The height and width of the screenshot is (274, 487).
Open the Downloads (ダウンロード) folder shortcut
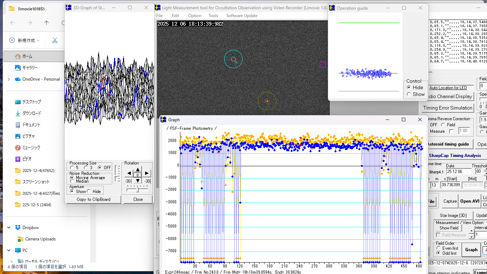tap(31, 113)
